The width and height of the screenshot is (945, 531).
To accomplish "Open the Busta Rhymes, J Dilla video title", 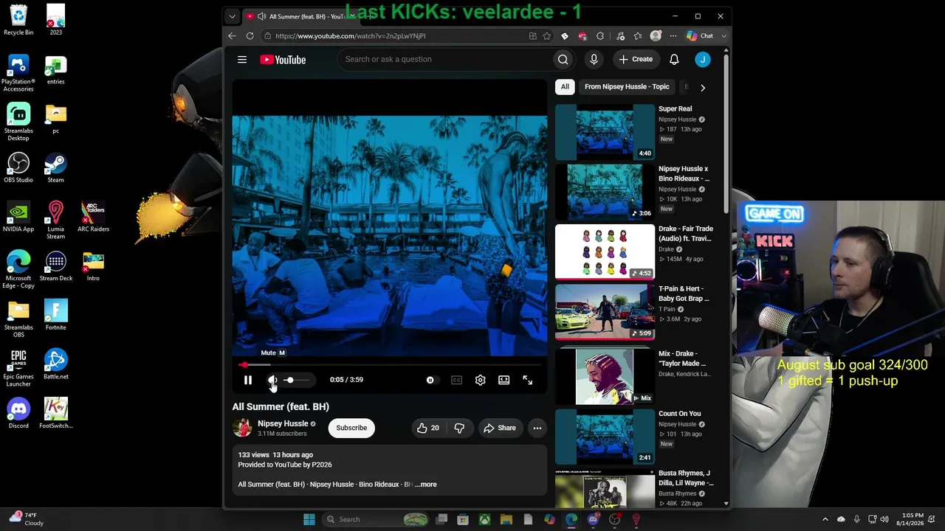I will [686, 478].
